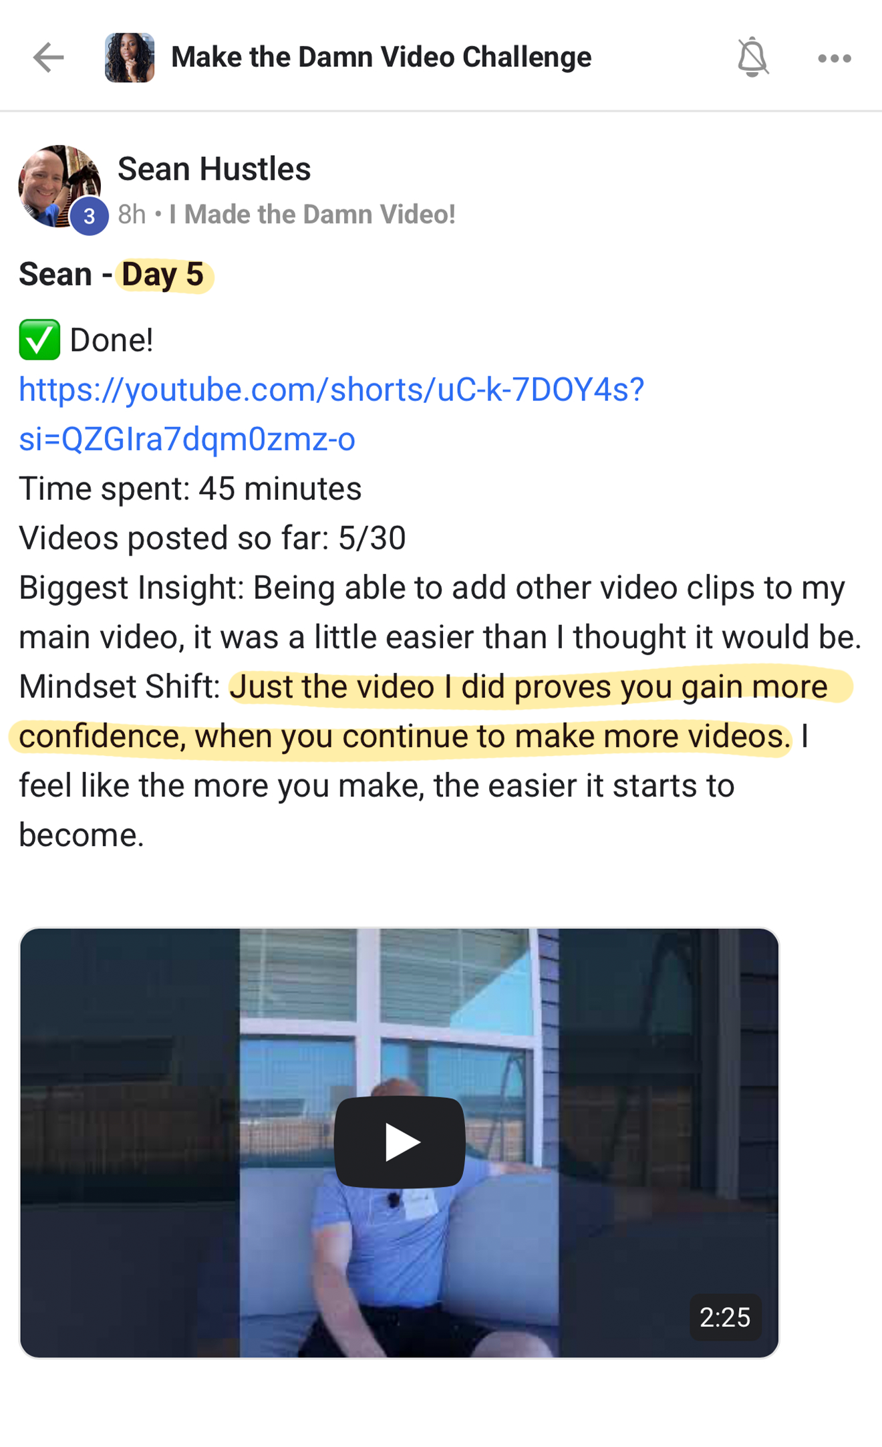Tap the green checkmark emoji
882x1447 pixels.
click(x=39, y=340)
